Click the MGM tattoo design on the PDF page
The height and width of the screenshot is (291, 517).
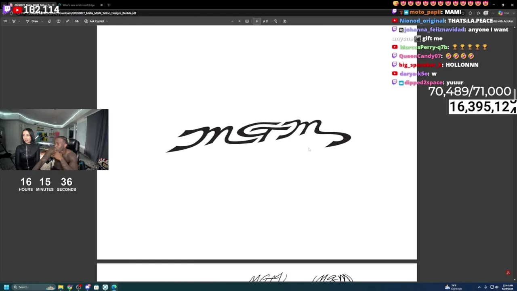click(x=258, y=136)
